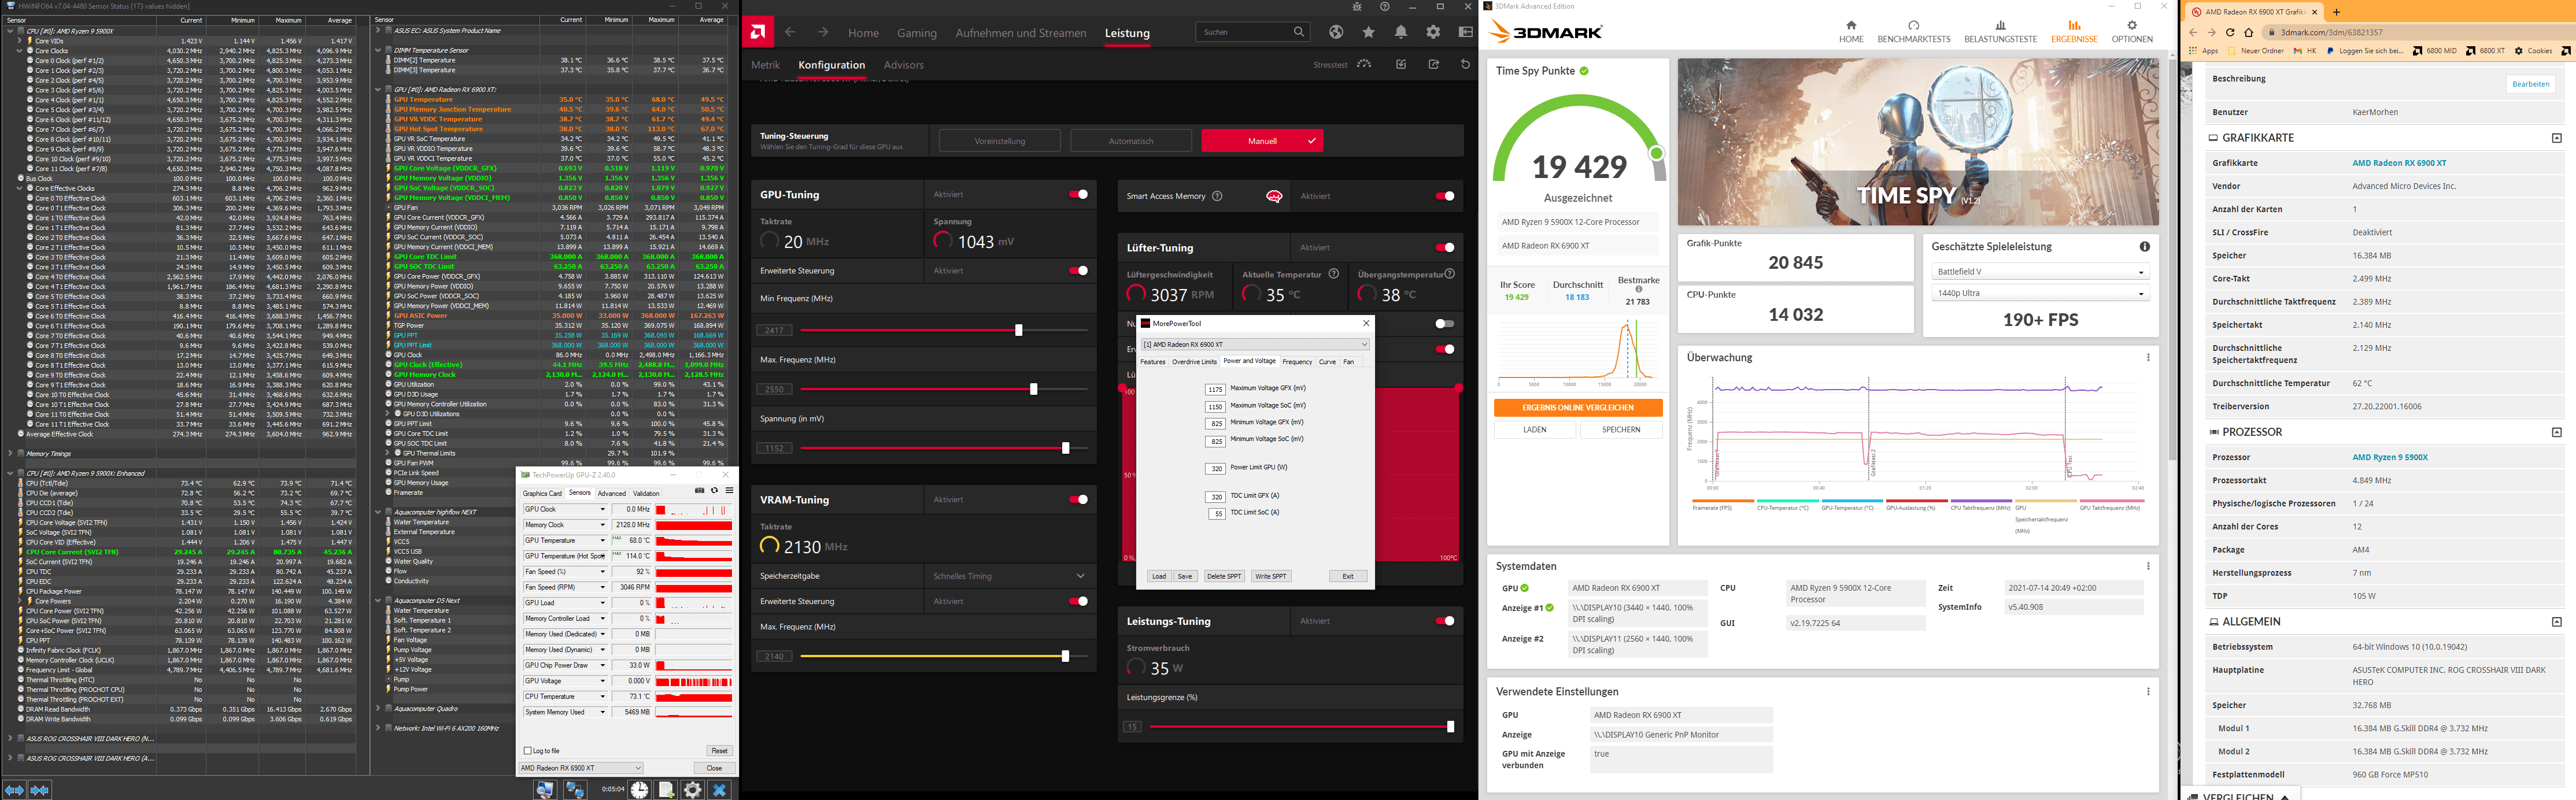Click ERGEBNIS ONLINE VERGLEICHEN button
Screen dimensions: 2576x800
[1577, 408]
